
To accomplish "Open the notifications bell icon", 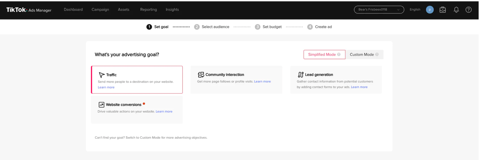I will (456, 10).
